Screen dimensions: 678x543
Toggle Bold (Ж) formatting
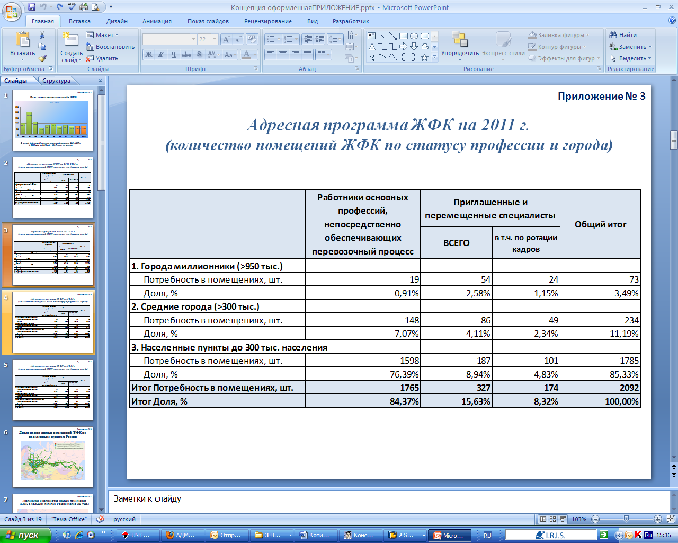(149, 55)
